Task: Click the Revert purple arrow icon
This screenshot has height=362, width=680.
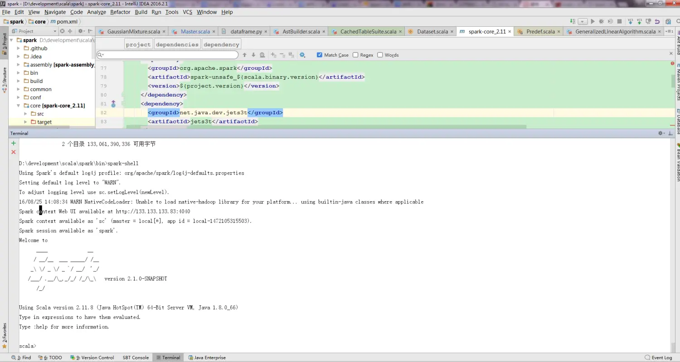Action: [x=657, y=21]
